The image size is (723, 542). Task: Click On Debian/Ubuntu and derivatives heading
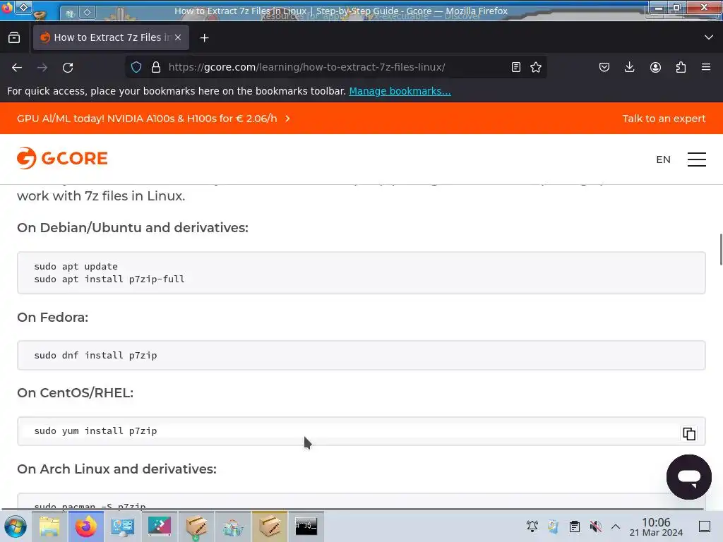(x=133, y=228)
